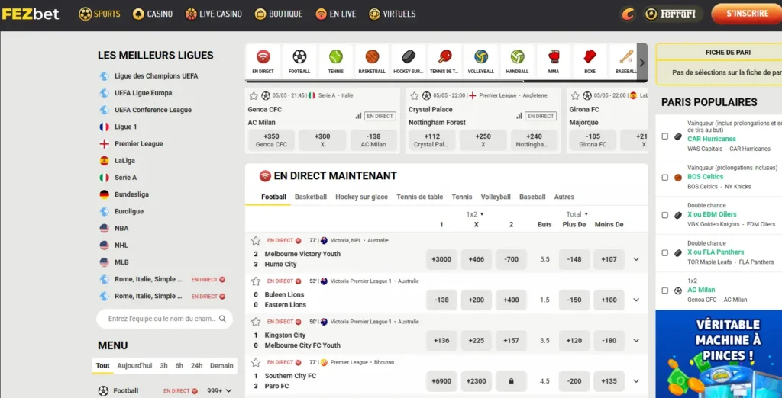Viewport: 782px width, 398px height.
Task: Select the Tennis ball icon
Action: [x=336, y=56]
